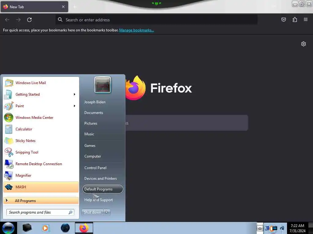Click the Firefox taskbar button
Screen dimensions: 313x234
84,228
